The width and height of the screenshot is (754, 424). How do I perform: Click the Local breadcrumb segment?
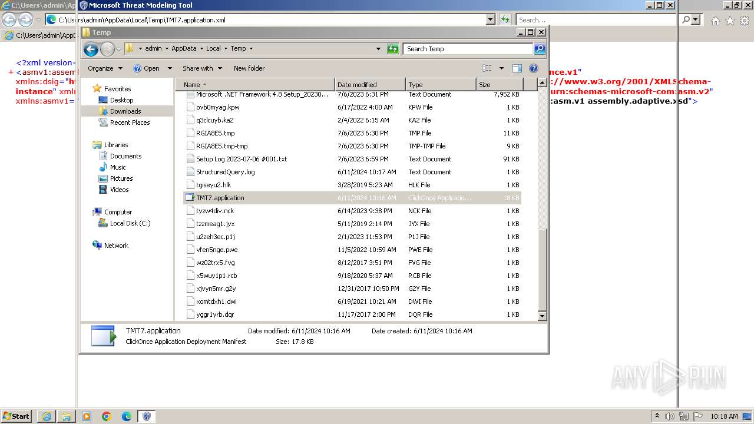tap(213, 49)
